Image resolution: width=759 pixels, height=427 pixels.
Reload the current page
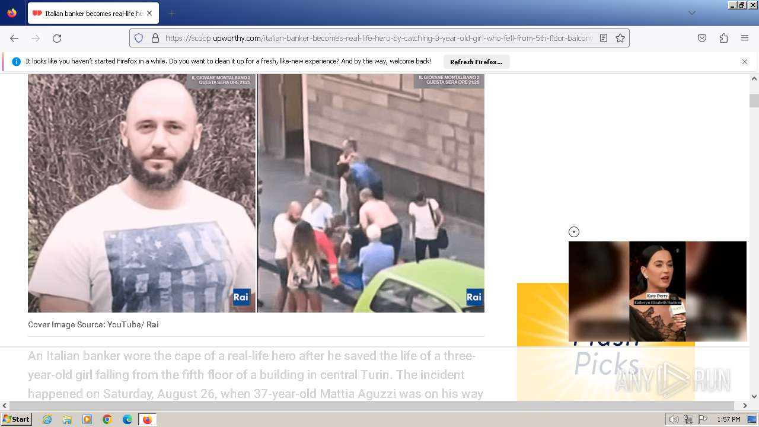pos(57,38)
